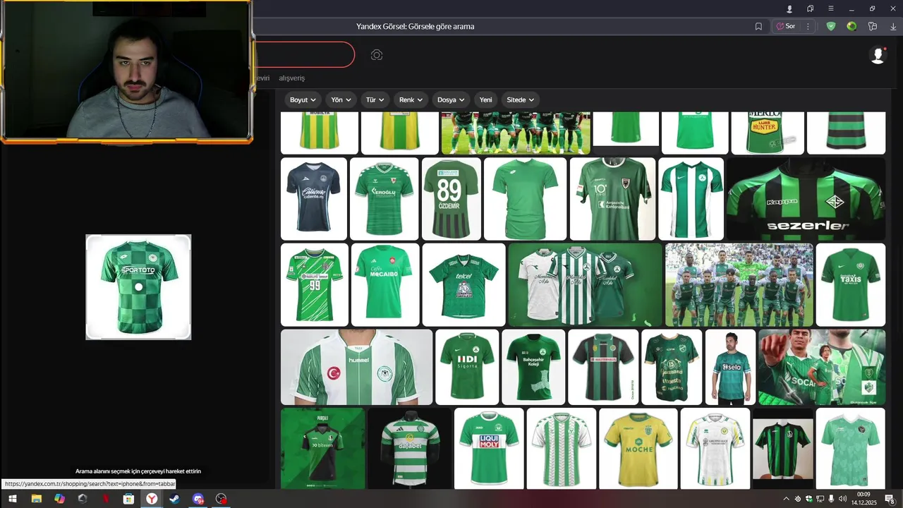Select the Yeni filter button
This screenshot has width=903, height=508.
click(x=486, y=99)
